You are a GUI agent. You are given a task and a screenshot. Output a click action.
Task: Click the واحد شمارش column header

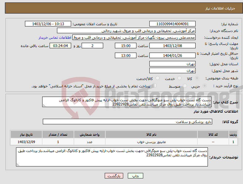point(90,134)
